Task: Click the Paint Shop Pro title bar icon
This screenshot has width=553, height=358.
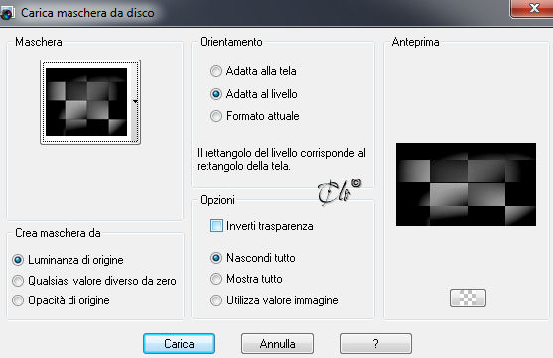Action: (7, 13)
